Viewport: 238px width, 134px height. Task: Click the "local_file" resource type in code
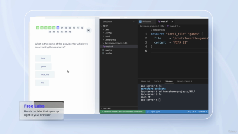pos(176,34)
